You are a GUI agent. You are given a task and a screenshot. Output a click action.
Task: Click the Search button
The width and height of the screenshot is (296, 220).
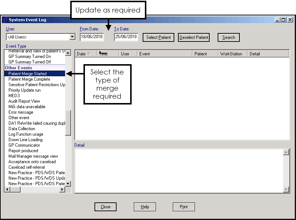pos(228,37)
